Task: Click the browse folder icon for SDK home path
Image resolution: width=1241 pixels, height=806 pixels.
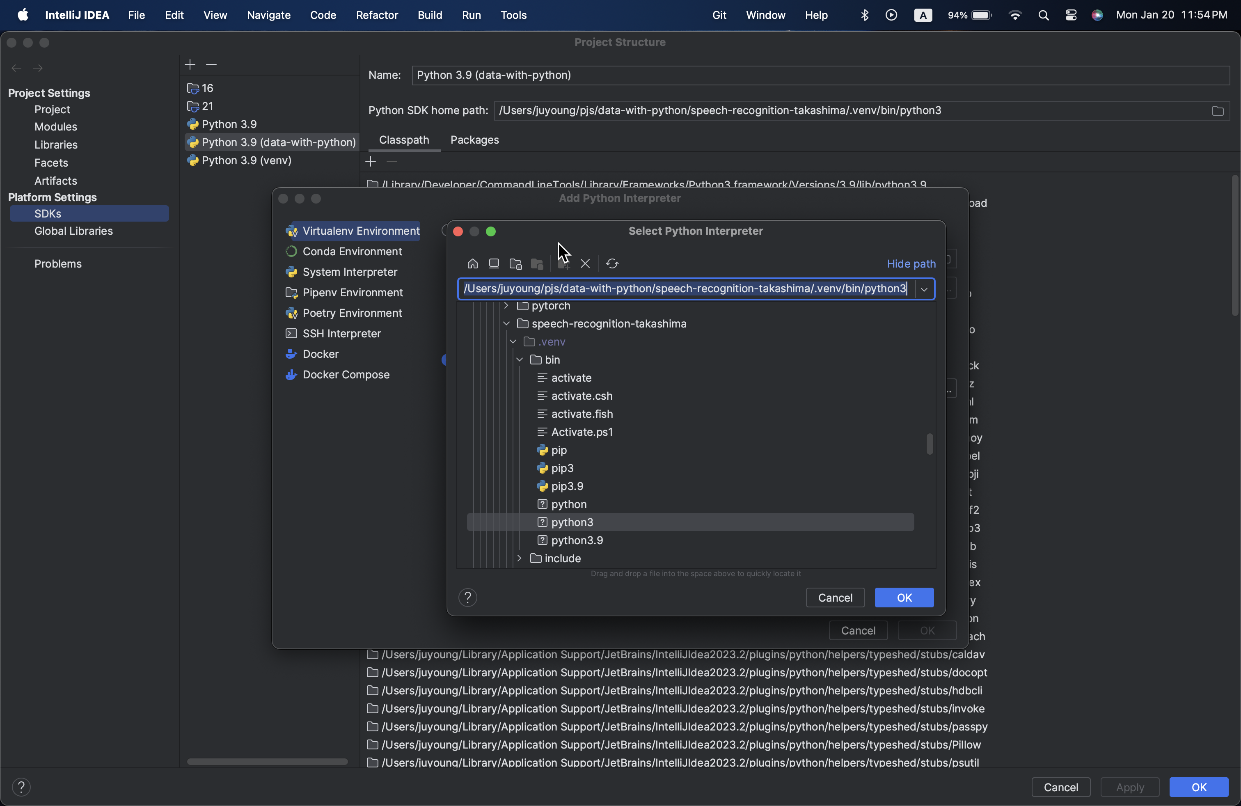Action: (x=1218, y=110)
